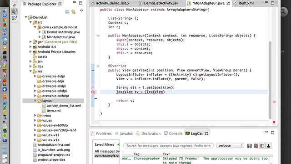Screen dimensions: 291x164
Task: Select the bin folder in the tree
Action: point(40,61)
